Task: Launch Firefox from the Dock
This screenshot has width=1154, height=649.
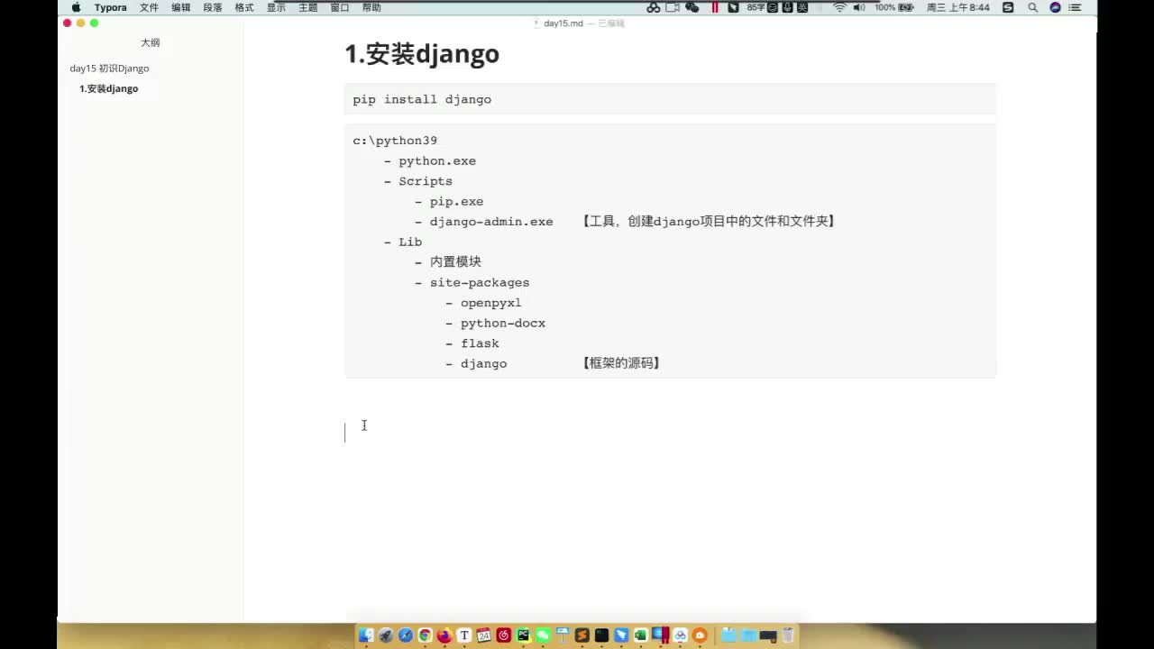Action: click(444, 635)
